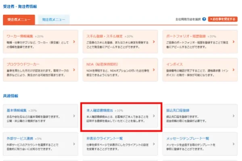Open the プロクラウドワーカー link
Image resolution: width=242 pixels, height=161 pixels.
(23, 64)
